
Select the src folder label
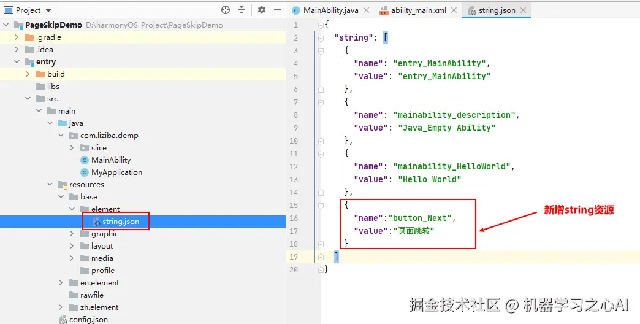52,98
